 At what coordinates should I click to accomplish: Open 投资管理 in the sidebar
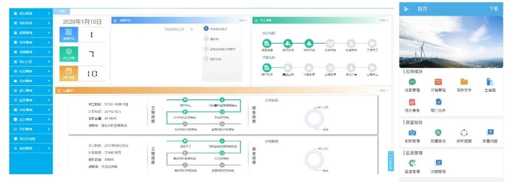point(31,71)
